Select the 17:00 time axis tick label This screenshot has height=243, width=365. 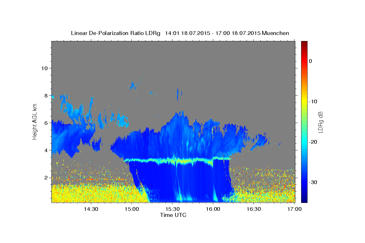click(294, 209)
